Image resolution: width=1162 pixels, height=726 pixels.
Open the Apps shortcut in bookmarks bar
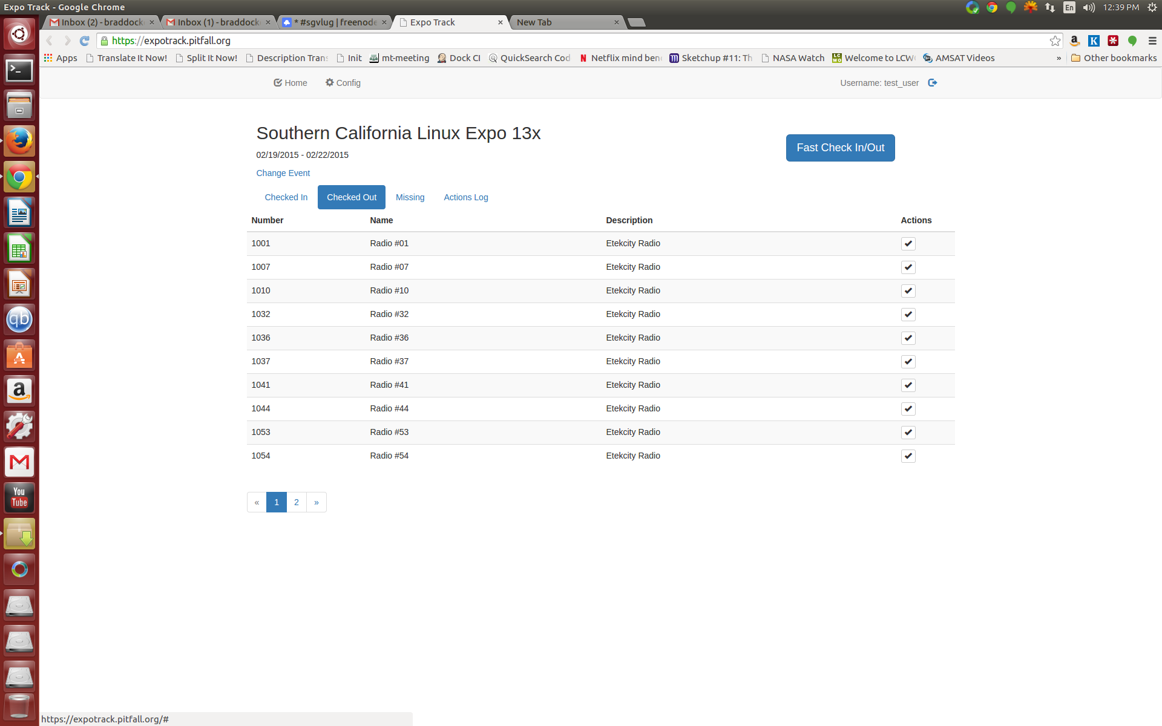coord(61,58)
